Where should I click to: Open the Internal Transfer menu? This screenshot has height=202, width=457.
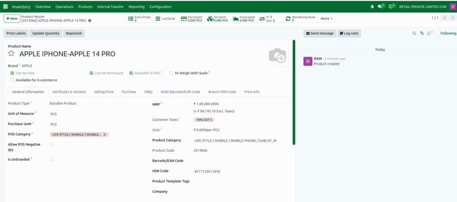[111, 7]
